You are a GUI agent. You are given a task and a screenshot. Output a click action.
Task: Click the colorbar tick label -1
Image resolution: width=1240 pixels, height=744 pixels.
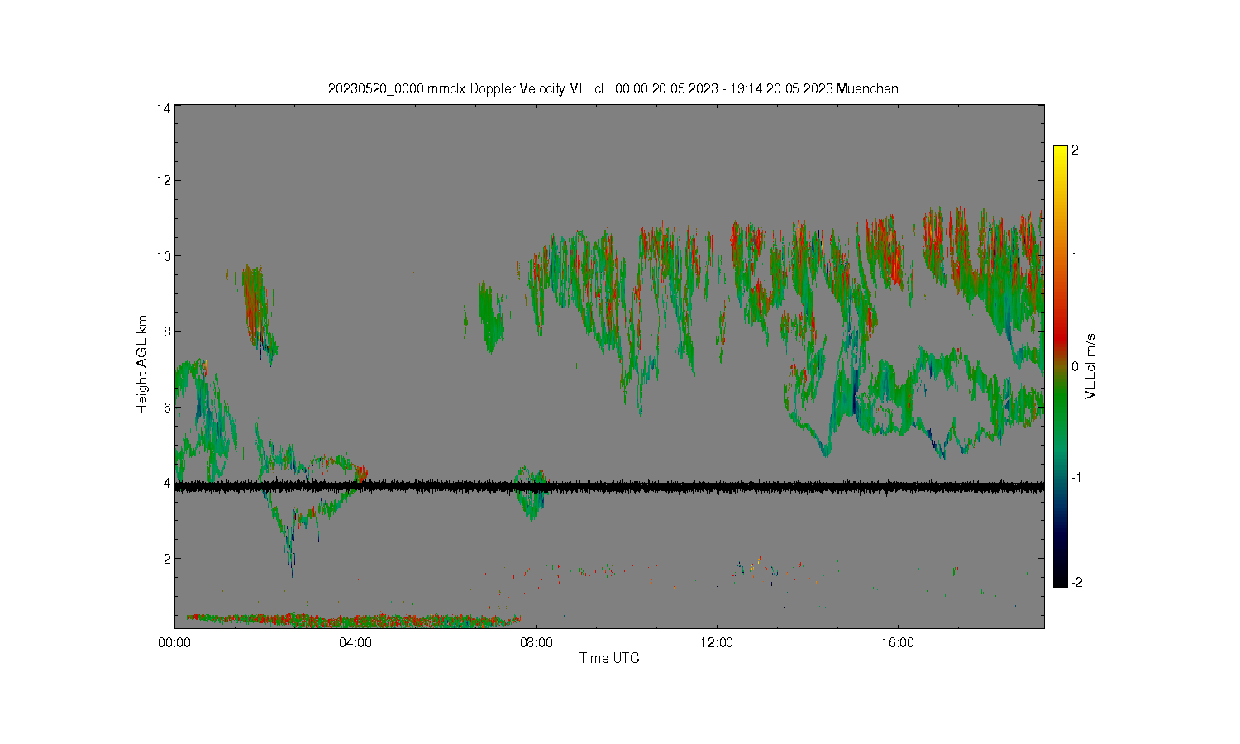click(x=1075, y=478)
